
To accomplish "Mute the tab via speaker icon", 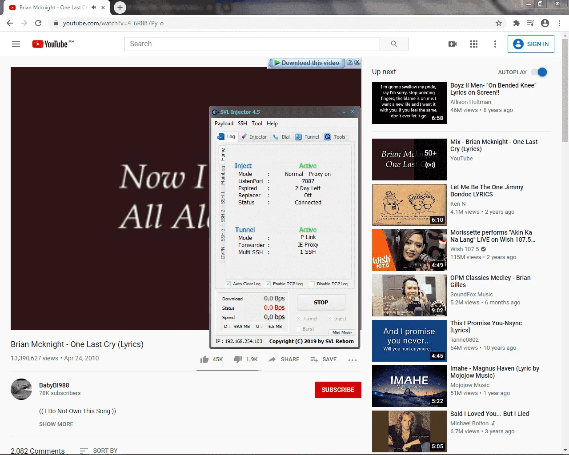I will [94, 8].
